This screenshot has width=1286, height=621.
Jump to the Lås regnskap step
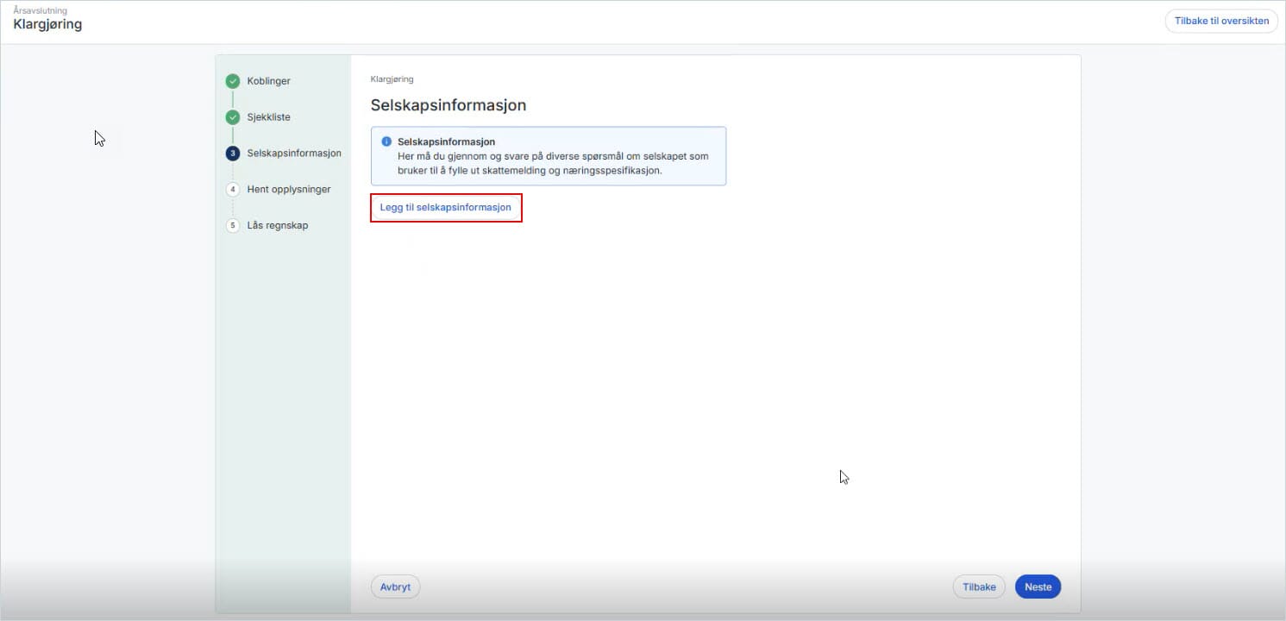point(278,226)
